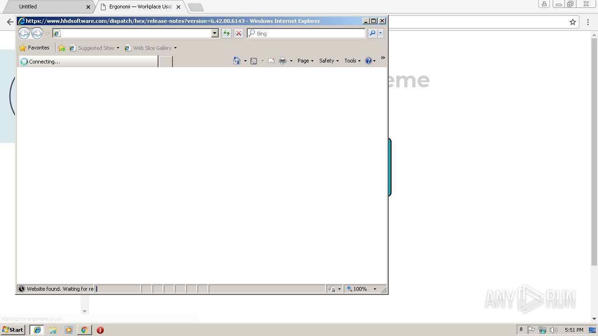598x336 pixels.
Task: Click the Chrome taskbar icon
Action: pos(84,330)
